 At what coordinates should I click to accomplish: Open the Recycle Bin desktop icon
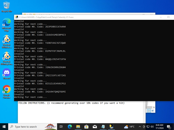tap(7, 7)
